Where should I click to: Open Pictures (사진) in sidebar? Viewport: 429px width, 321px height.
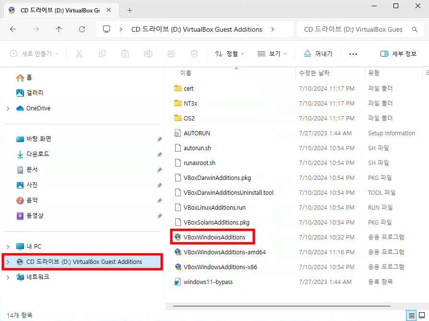tap(27, 185)
